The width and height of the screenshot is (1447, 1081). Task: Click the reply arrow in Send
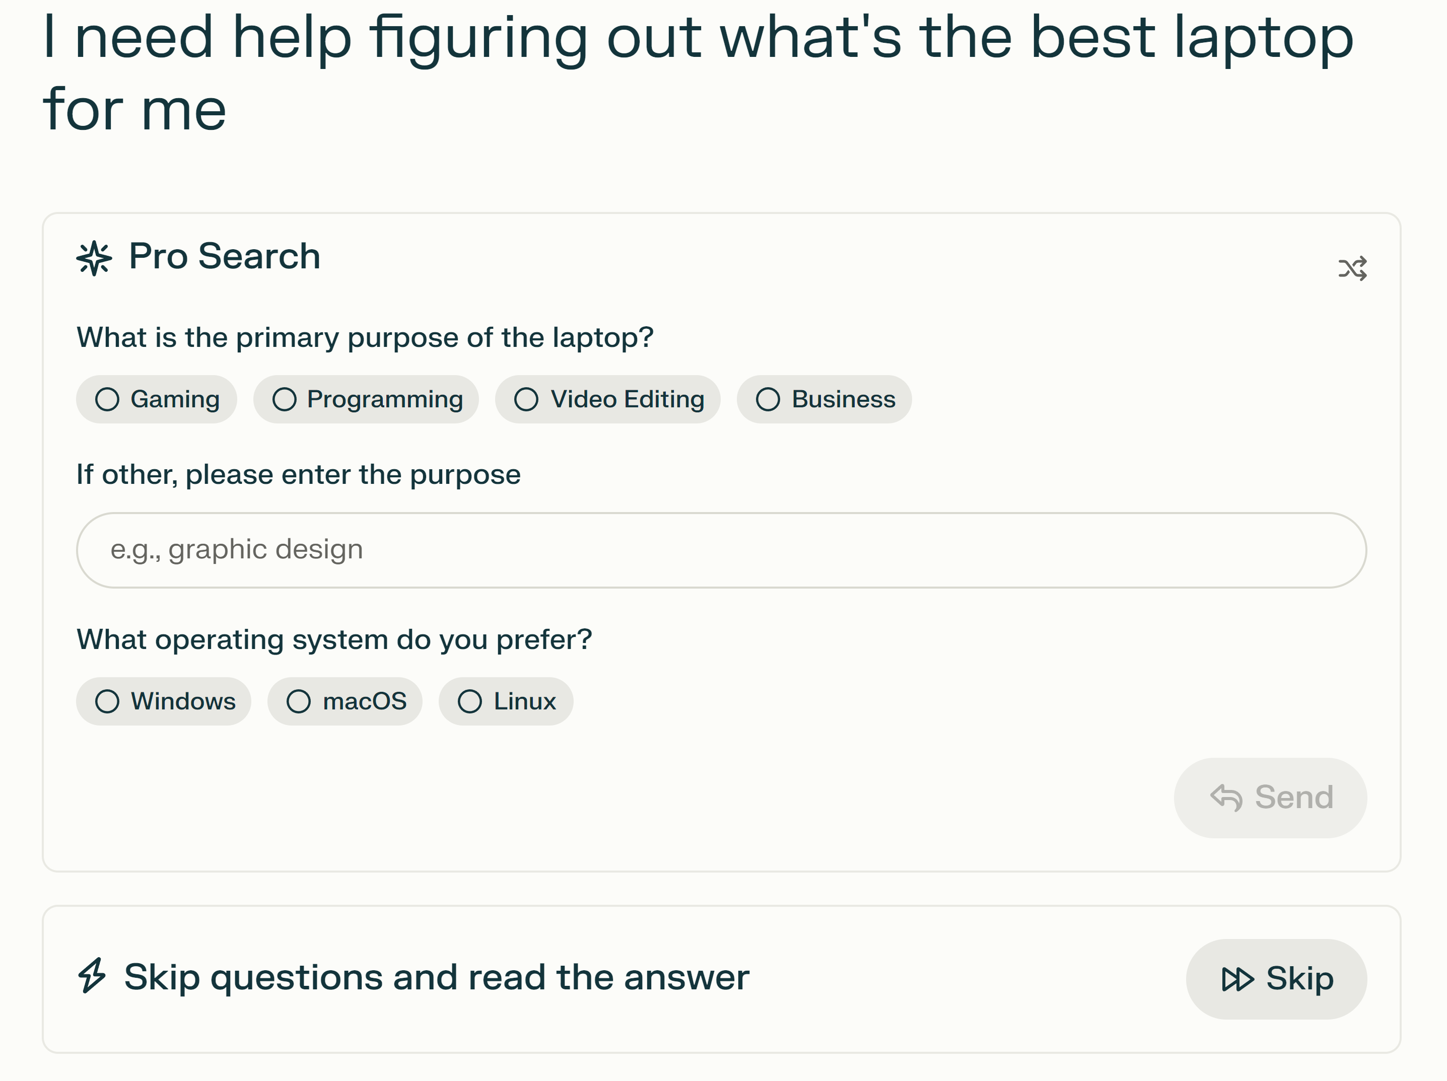click(1226, 797)
